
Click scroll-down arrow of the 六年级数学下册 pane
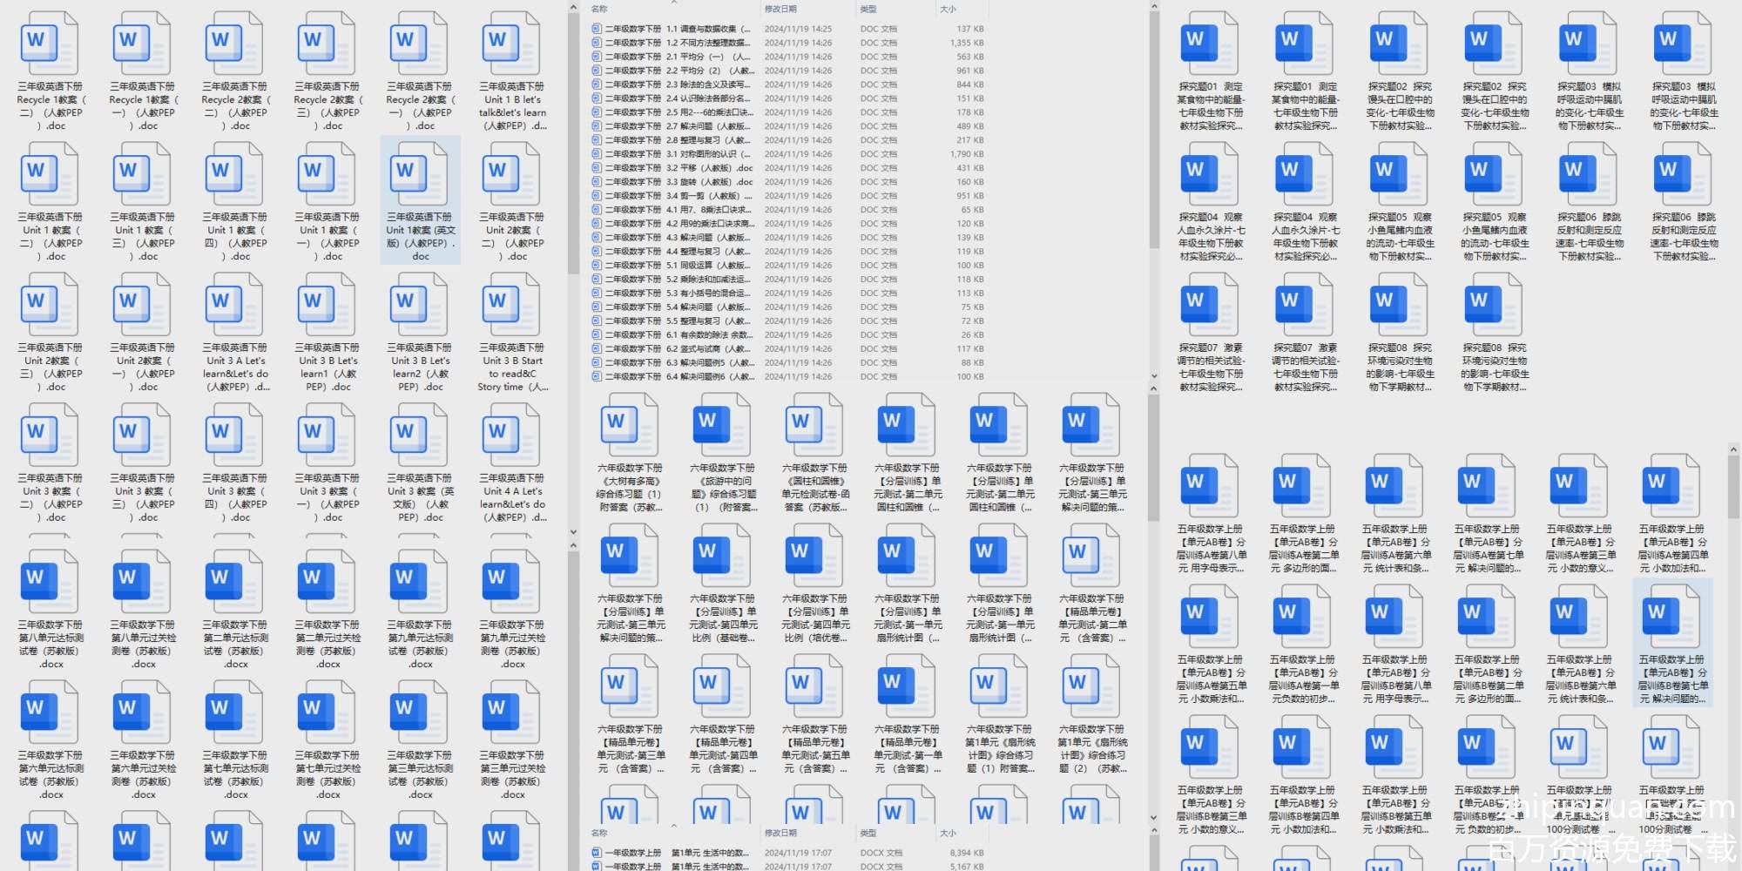(1154, 818)
